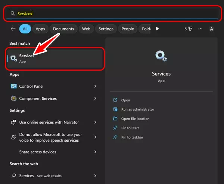Open the account avatar labeled A

pos(211,29)
